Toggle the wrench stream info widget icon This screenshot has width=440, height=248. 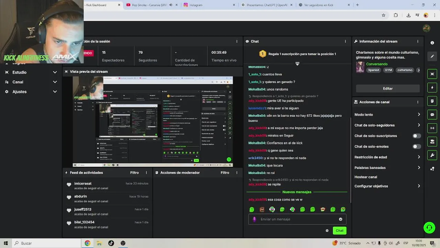coord(432,155)
